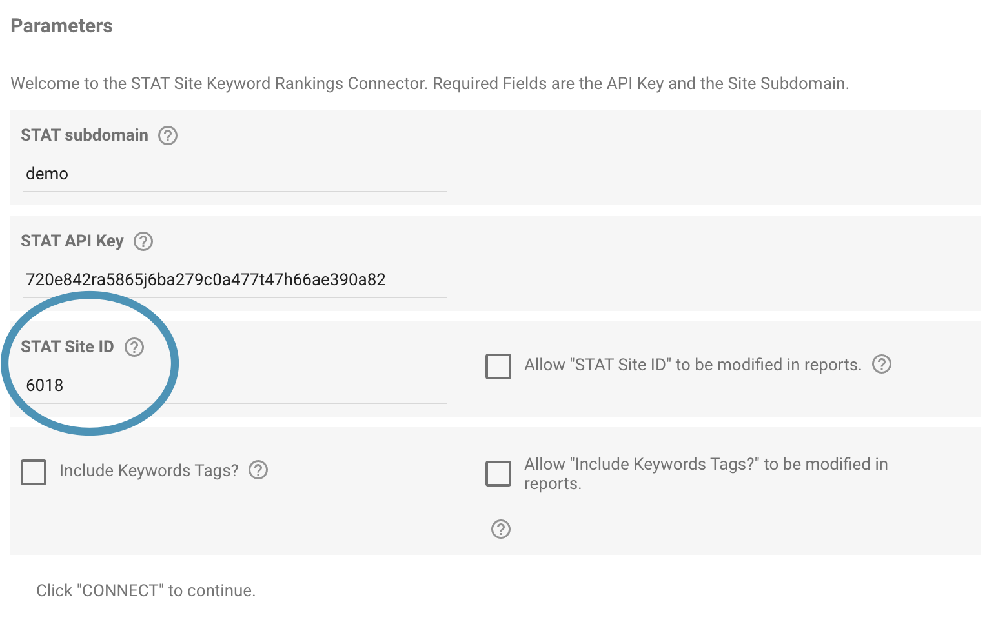Select the STAT subdomain input showing demo
The width and height of the screenshot is (1007, 622).
click(232, 174)
